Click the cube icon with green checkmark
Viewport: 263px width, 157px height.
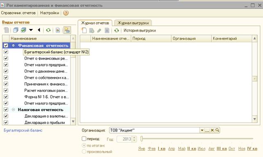tap(23, 30)
